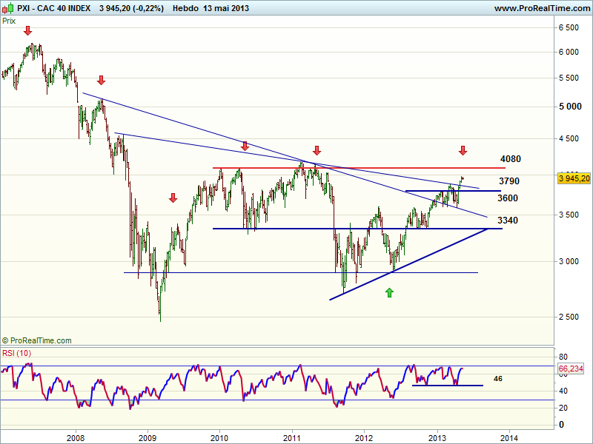Click the yellow 3 945,20 current price tag

pos(573,178)
